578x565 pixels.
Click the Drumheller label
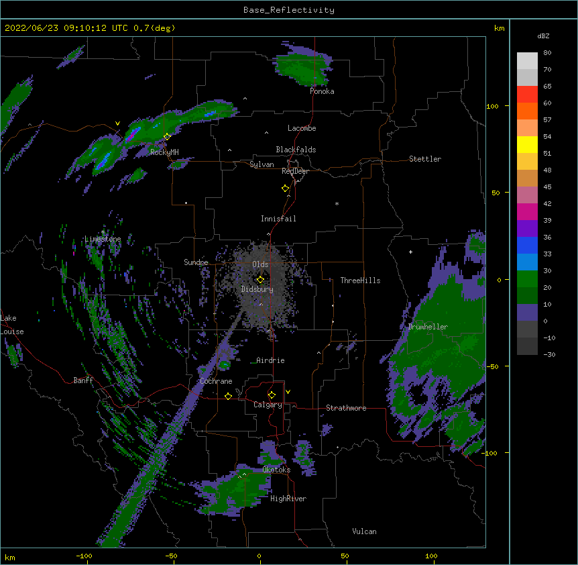(x=428, y=327)
